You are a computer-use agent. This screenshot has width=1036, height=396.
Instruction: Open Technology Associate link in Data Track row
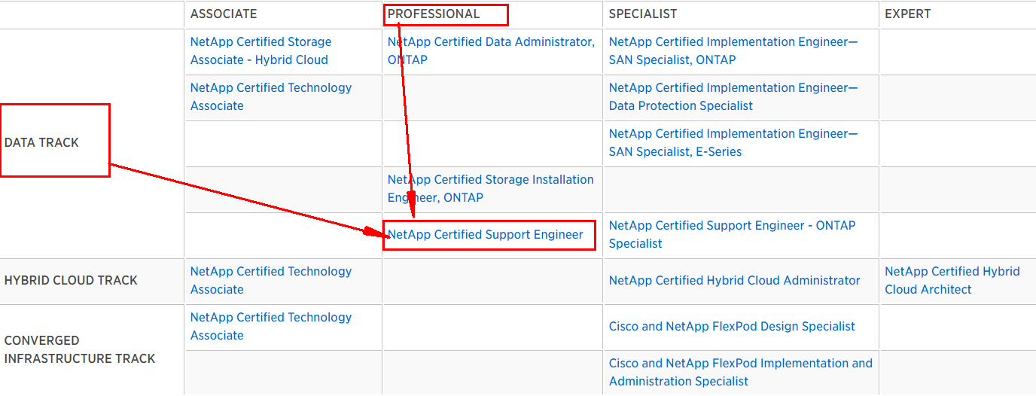click(270, 97)
